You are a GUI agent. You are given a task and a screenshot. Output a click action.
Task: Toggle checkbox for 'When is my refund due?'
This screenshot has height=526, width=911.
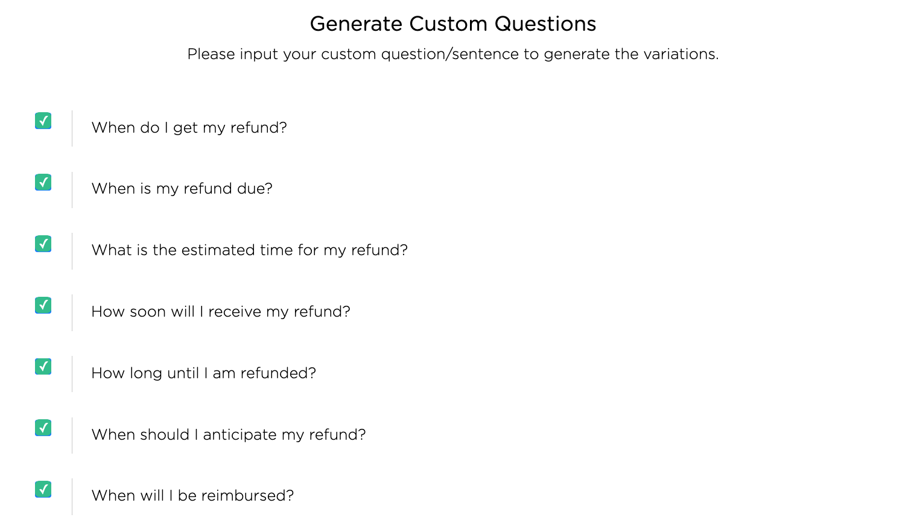pyautogui.click(x=43, y=182)
